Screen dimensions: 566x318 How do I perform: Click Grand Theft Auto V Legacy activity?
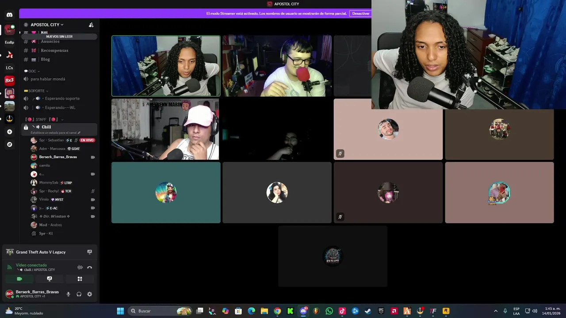(41, 252)
